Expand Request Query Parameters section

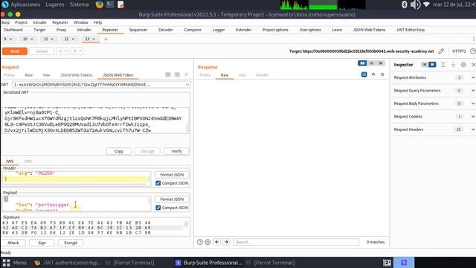click(473, 91)
